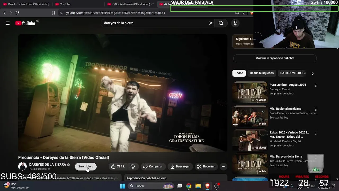
Task: Open the DAREYES DE LA SIERRA channel name
Action: [x=48, y=165]
